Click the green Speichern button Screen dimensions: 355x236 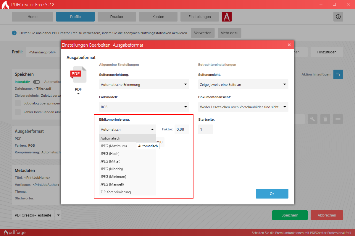[290, 215]
